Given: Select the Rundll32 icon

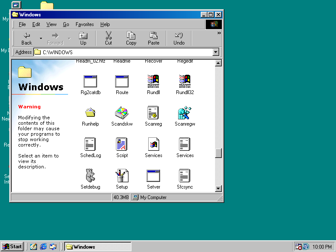Looking at the screenshot, I should click(x=185, y=81).
